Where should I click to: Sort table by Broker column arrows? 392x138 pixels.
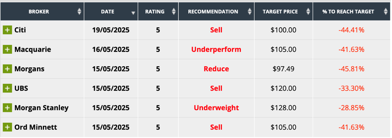click(79, 12)
